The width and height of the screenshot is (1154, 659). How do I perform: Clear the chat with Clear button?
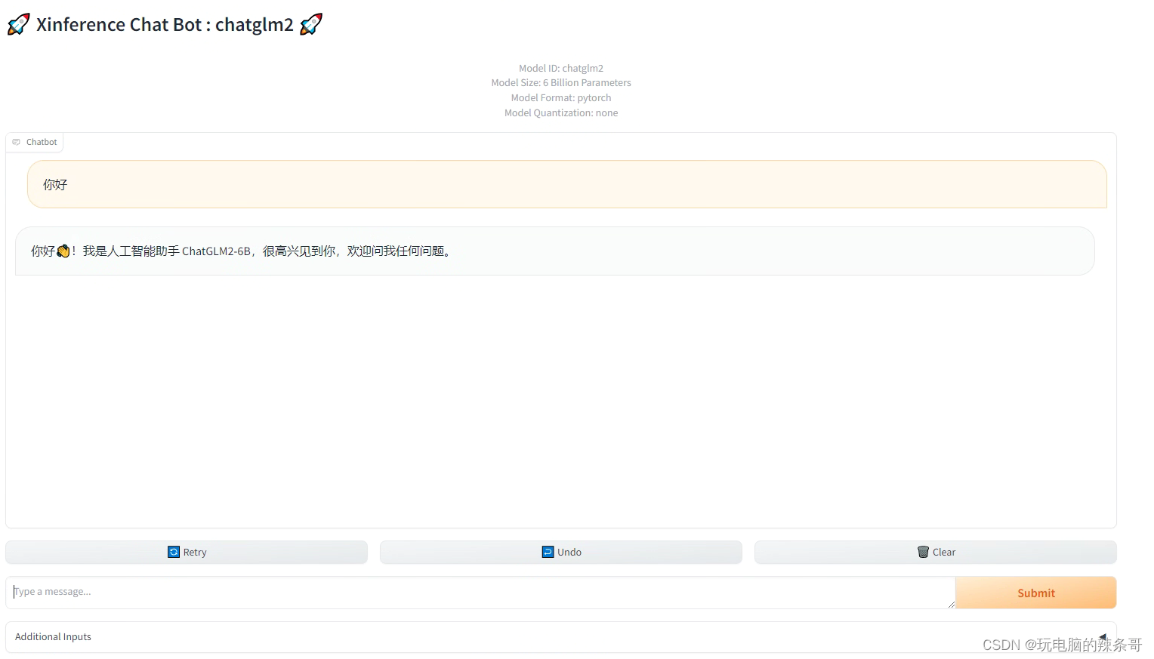(x=936, y=552)
